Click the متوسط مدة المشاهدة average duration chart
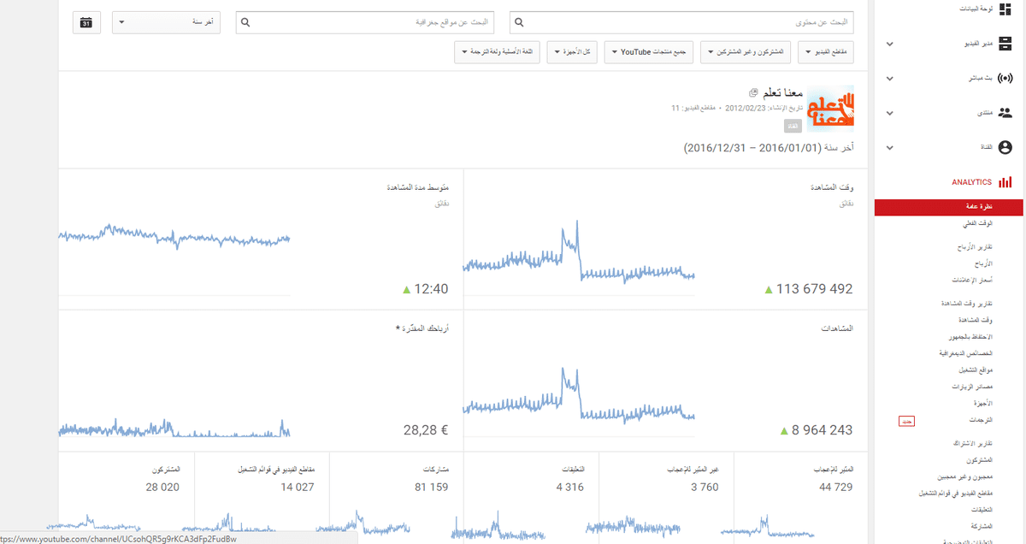Viewport: 1026px width, 544px height. point(174,236)
